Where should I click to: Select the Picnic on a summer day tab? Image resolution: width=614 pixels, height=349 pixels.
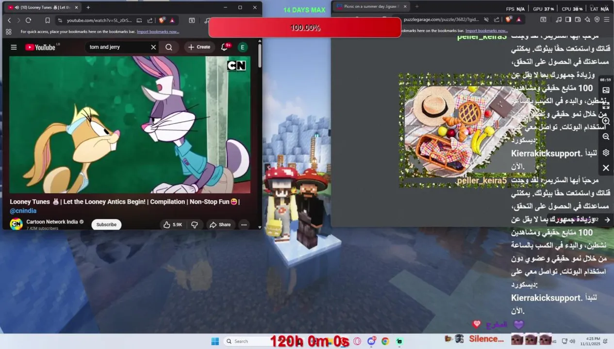[371, 7]
